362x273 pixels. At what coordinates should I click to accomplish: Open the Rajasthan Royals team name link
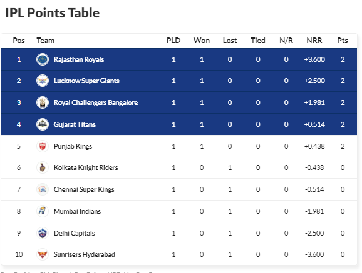click(79, 59)
